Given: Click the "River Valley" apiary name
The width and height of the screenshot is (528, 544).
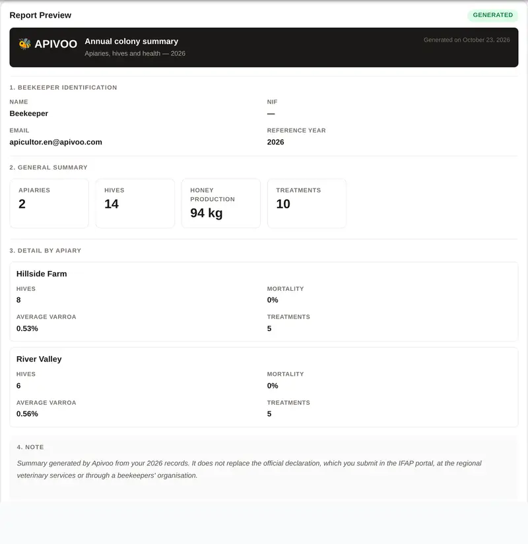Looking at the screenshot, I should 39,359.
